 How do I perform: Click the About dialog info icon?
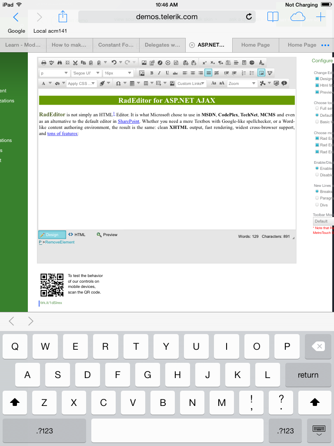click(x=284, y=83)
